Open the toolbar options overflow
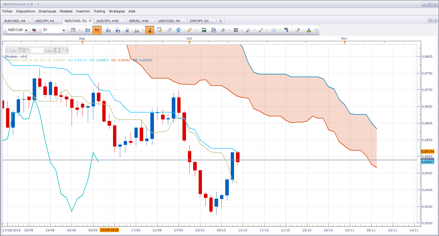The image size is (439, 236). point(316,30)
